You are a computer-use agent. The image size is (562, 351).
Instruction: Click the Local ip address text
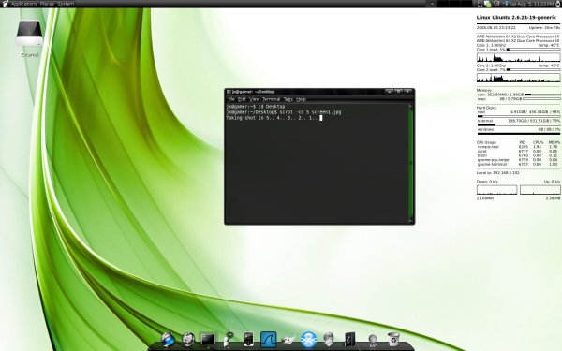pyautogui.click(x=498, y=172)
